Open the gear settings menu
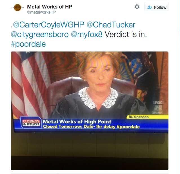The height and width of the screenshot is (174, 180). [137, 7]
